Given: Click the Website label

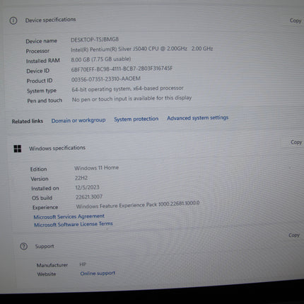Looking at the screenshot, I should 47,274.
